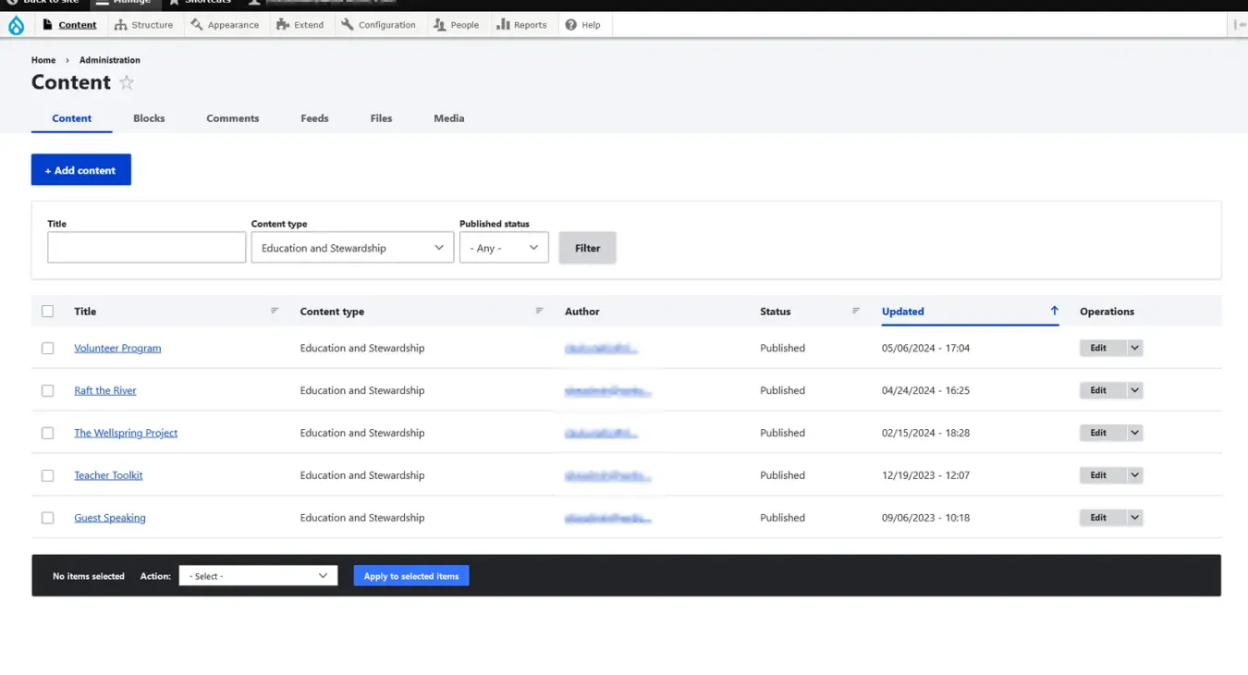Expand operations dropdown for Volunteer Program
Image resolution: width=1248 pixels, height=675 pixels.
pos(1135,348)
